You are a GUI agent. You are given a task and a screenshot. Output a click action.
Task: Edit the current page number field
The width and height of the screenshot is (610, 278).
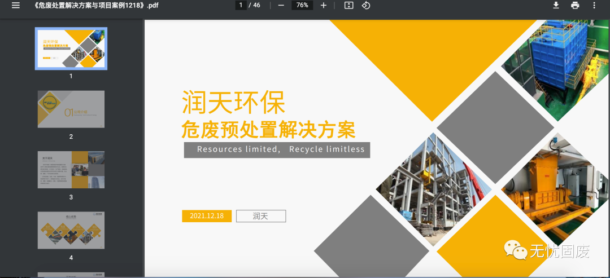(x=241, y=6)
